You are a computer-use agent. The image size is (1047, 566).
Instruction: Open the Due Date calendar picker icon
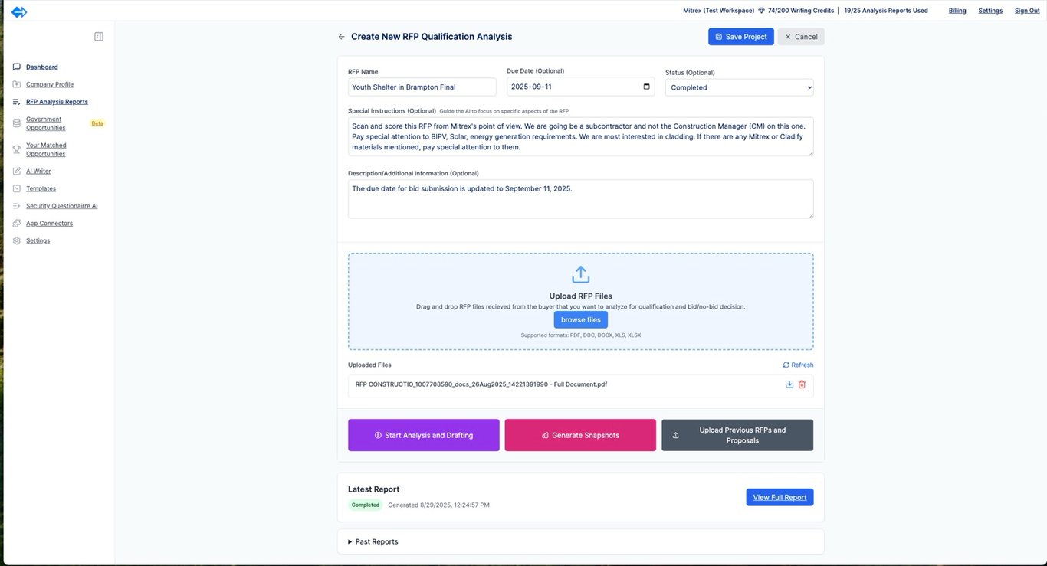646,87
